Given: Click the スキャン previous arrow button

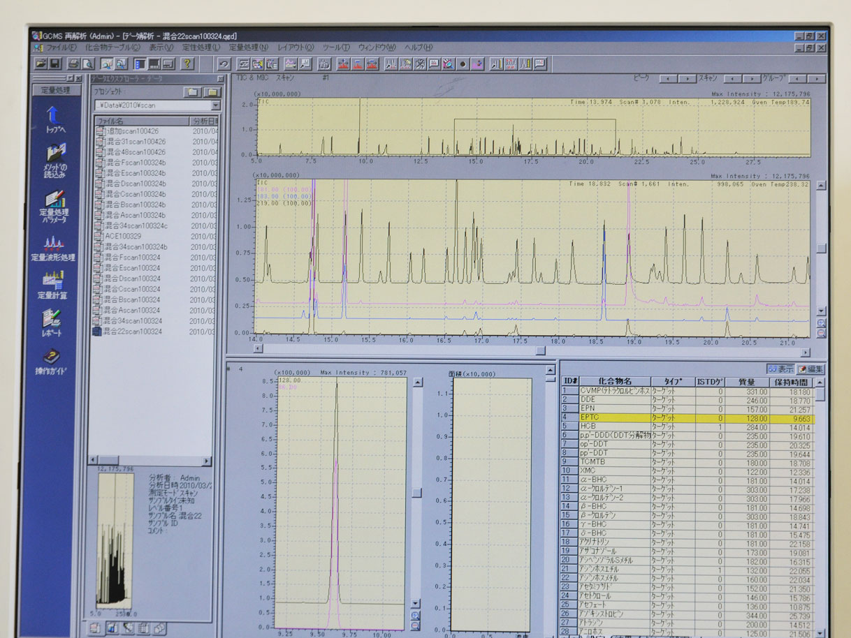Looking at the screenshot, I should pos(733,79).
